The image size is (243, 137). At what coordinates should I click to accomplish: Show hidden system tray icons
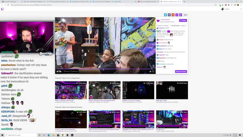tap(223, 135)
